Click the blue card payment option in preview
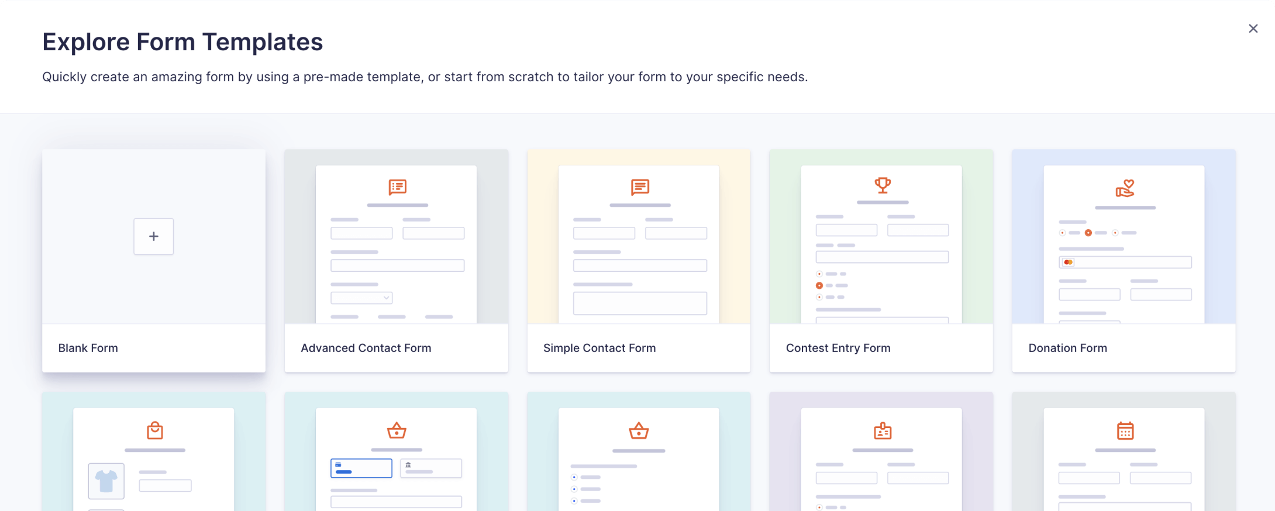The height and width of the screenshot is (511, 1275). point(361,468)
